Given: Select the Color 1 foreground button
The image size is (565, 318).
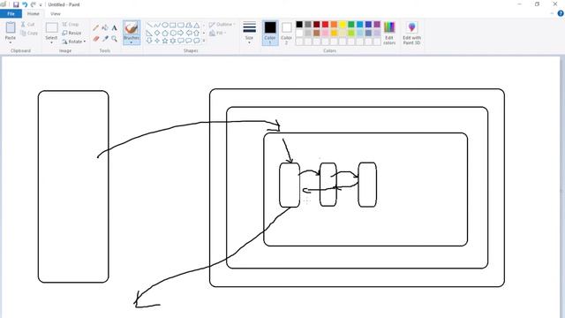Looking at the screenshot, I should (270, 33).
